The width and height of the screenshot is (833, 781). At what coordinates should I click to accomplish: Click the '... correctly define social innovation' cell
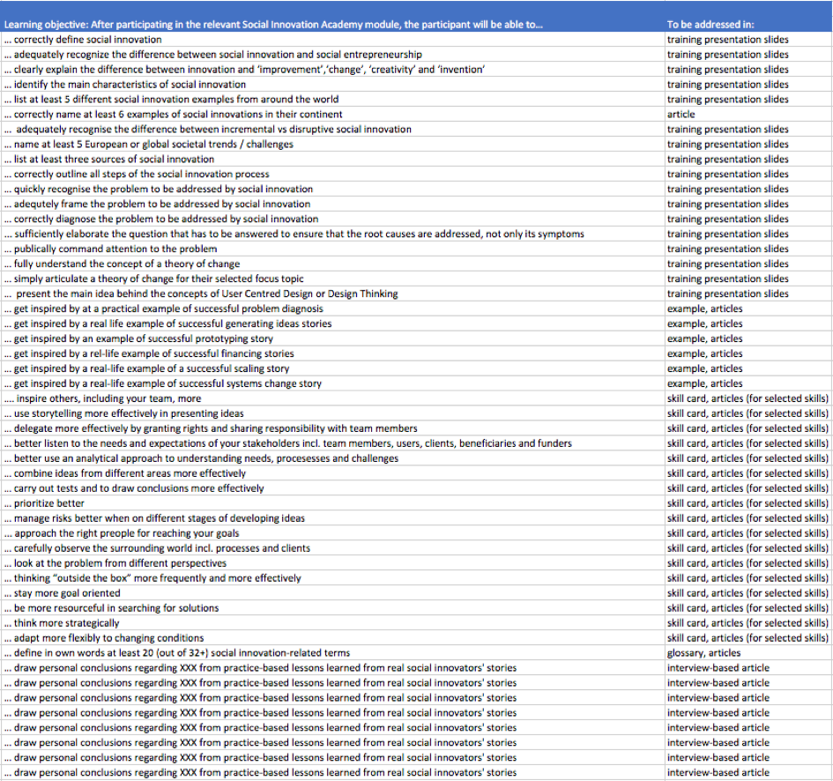[x=332, y=40]
